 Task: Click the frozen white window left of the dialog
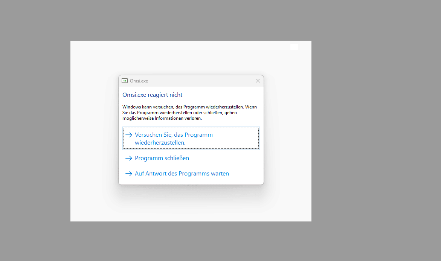pos(94,130)
